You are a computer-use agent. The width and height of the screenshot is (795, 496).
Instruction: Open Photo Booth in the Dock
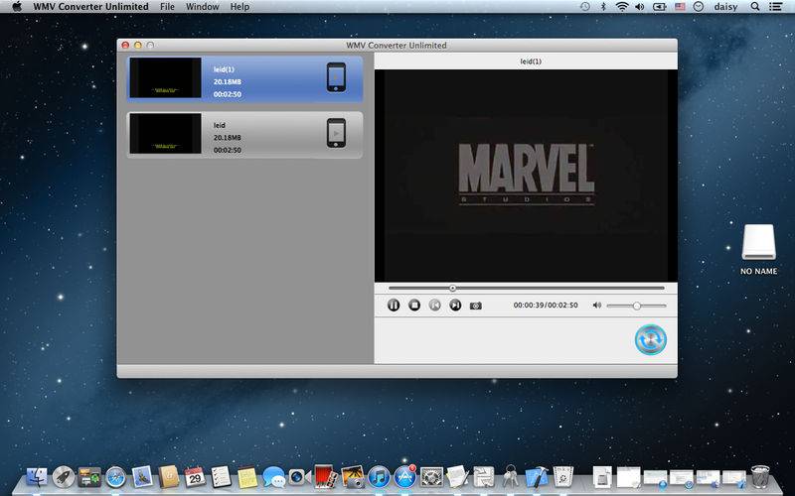coord(326,477)
